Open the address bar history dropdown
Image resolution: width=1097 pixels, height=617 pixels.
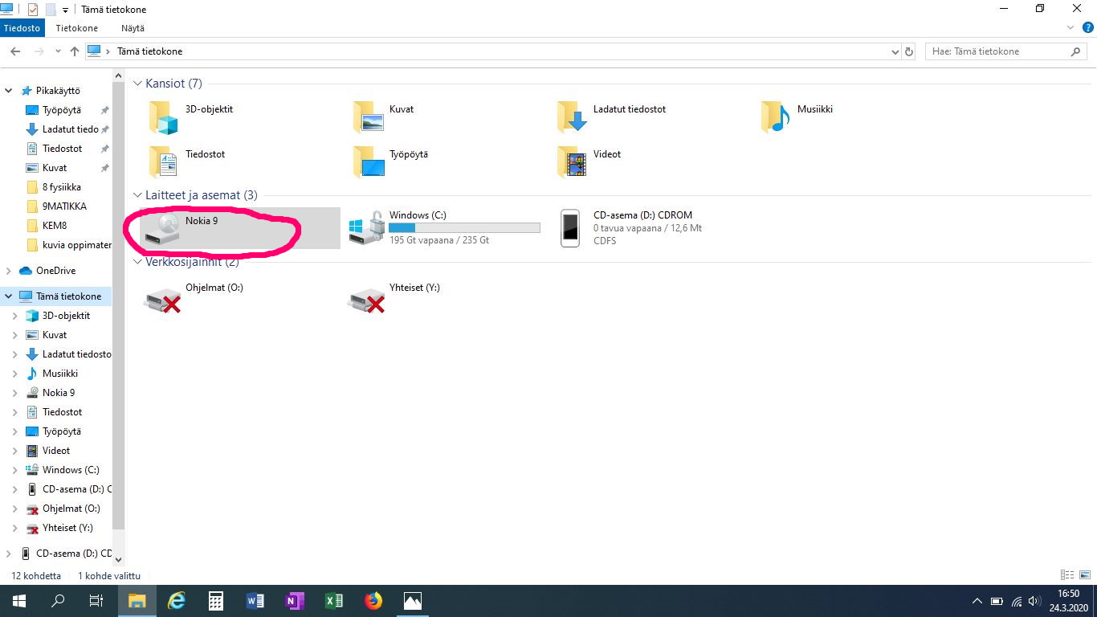[895, 51]
